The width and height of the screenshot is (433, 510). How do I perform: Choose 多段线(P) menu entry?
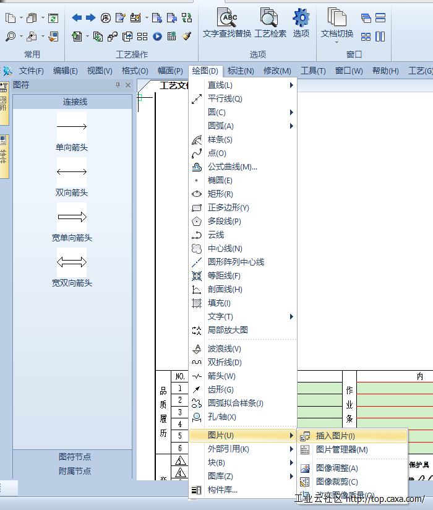[x=242, y=221]
